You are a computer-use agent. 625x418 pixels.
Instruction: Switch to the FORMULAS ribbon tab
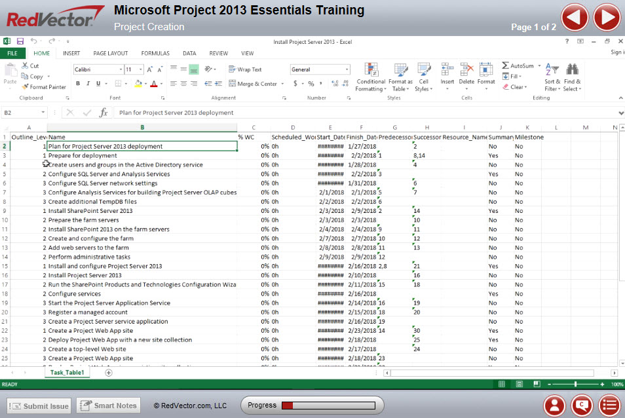[155, 53]
